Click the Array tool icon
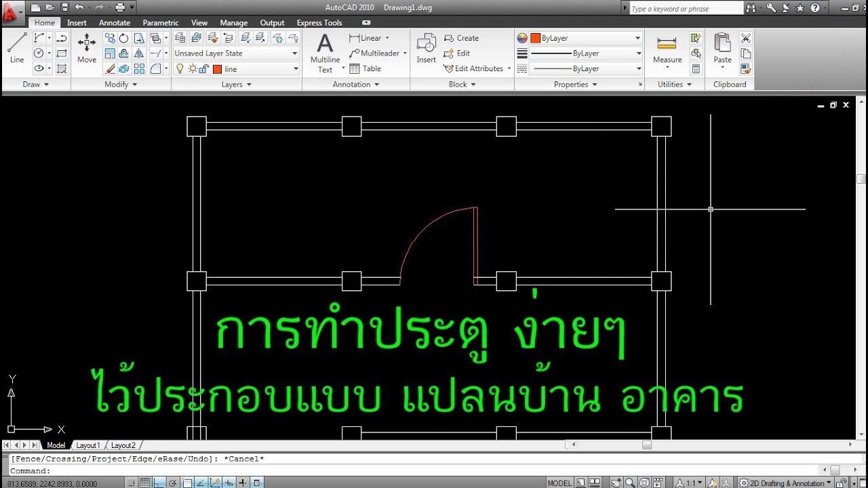Screen dimensions: 868x488 [x=139, y=68]
